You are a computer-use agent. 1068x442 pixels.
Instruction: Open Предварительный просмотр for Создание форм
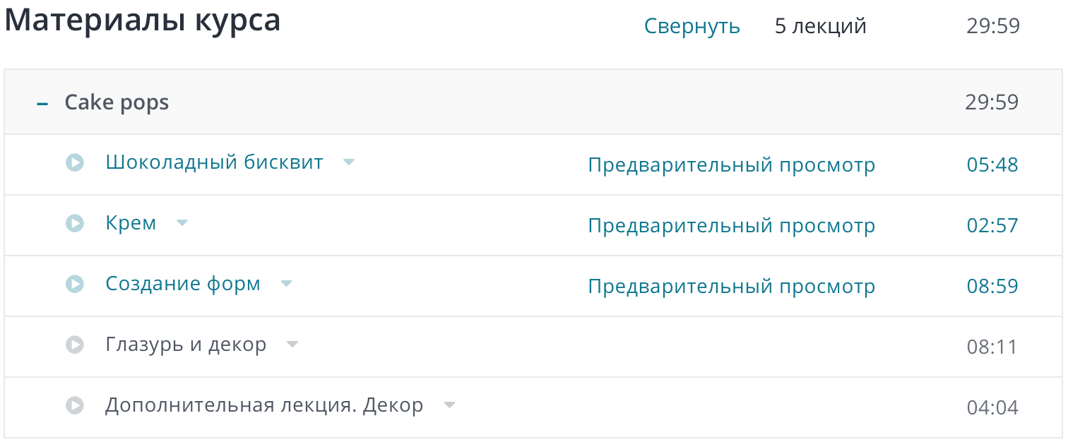pos(731,287)
